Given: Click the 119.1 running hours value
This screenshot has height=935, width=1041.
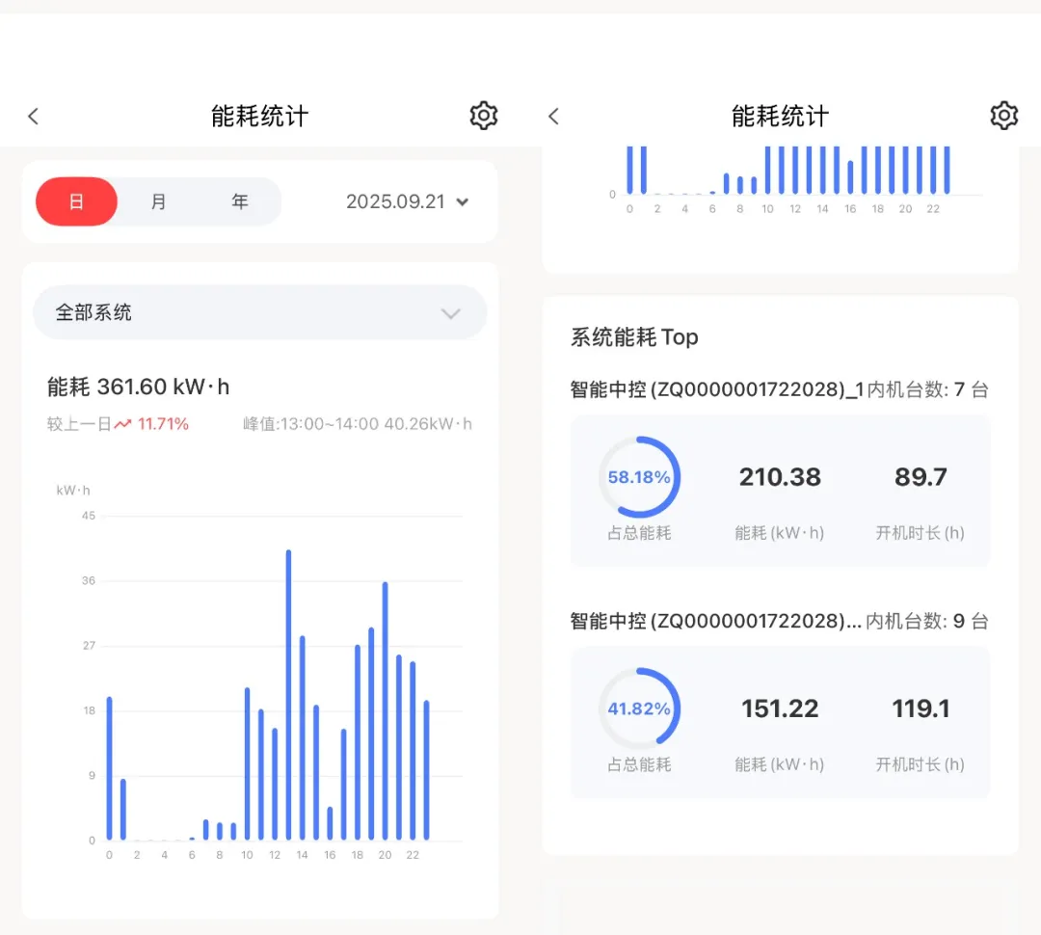Looking at the screenshot, I should 920,708.
